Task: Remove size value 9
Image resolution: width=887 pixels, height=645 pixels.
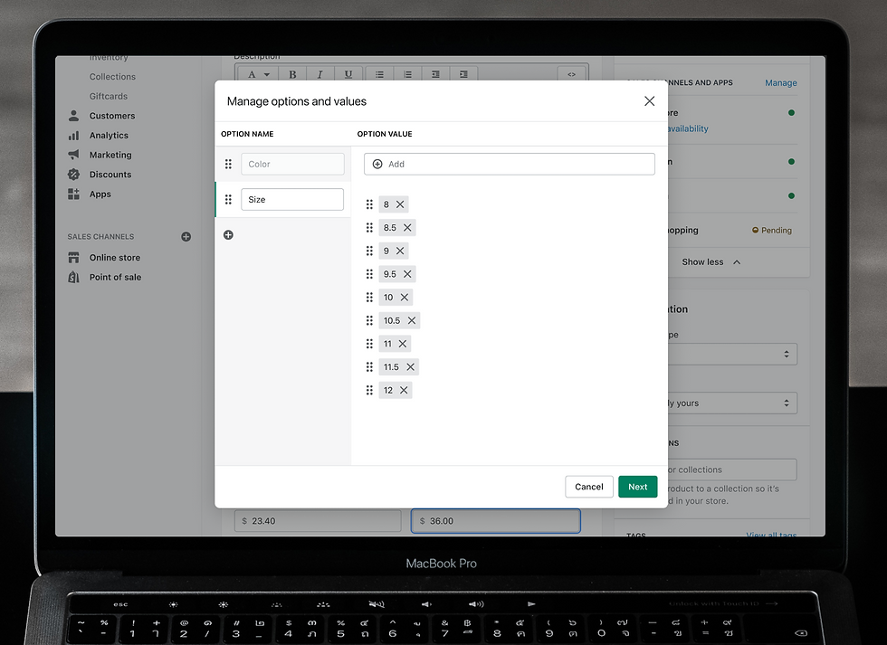Action: (x=400, y=251)
